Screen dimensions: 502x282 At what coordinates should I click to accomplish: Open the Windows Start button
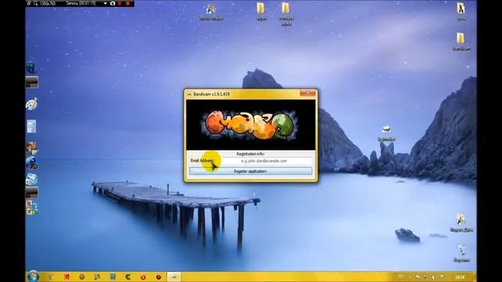pyautogui.click(x=33, y=277)
